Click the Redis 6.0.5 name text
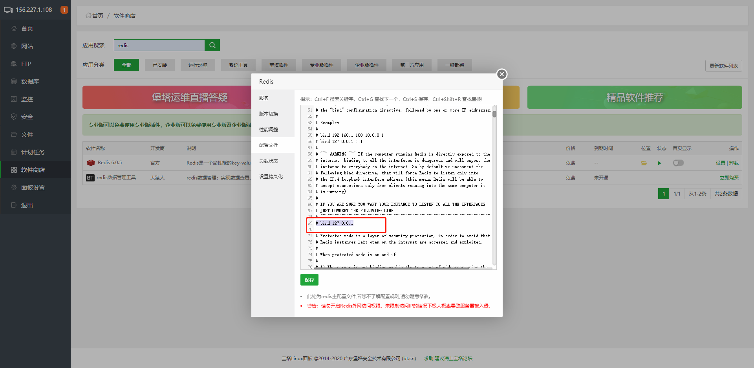This screenshot has width=754, height=368. 110,163
